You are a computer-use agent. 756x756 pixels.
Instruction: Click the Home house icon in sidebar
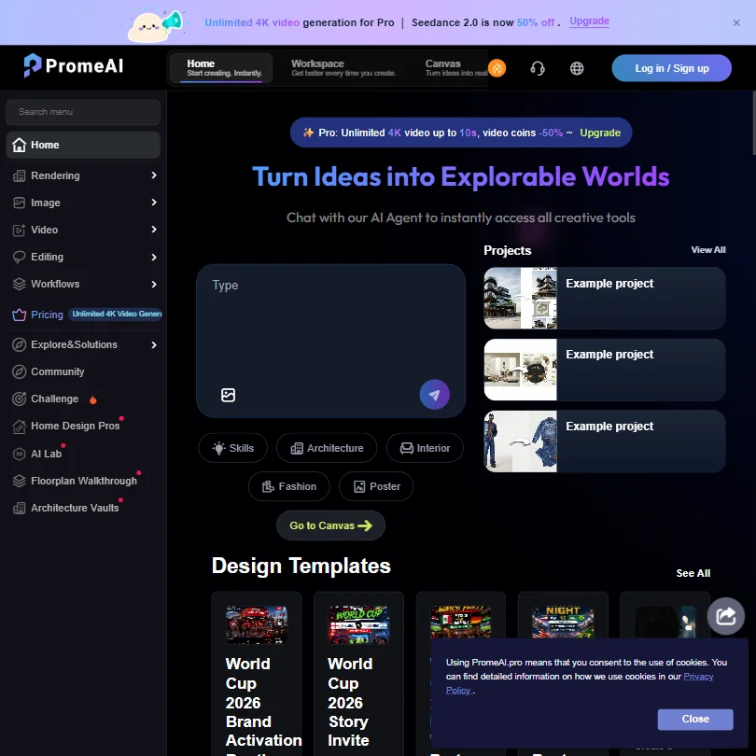(x=20, y=145)
